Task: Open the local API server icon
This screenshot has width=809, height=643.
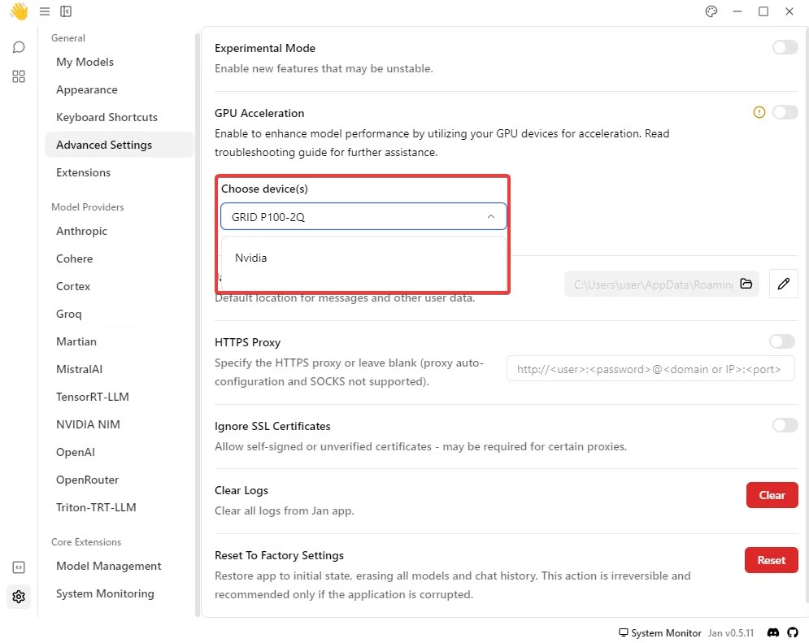Action: [x=19, y=567]
